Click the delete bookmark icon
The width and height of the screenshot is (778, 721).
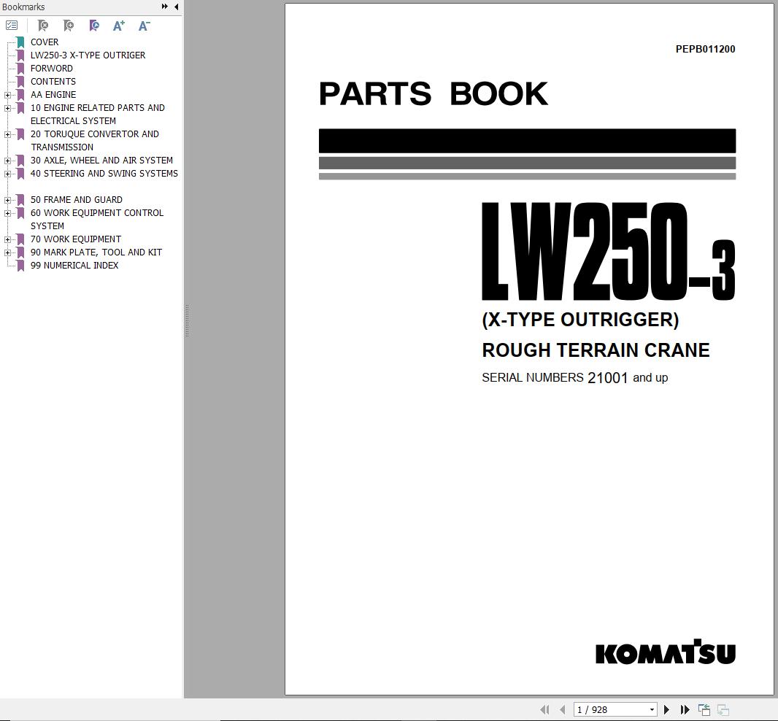click(x=42, y=26)
